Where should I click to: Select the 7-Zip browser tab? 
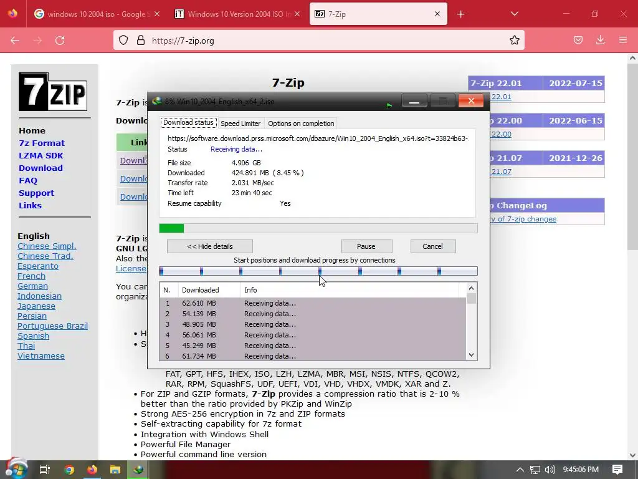pyautogui.click(x=378, y=14)
